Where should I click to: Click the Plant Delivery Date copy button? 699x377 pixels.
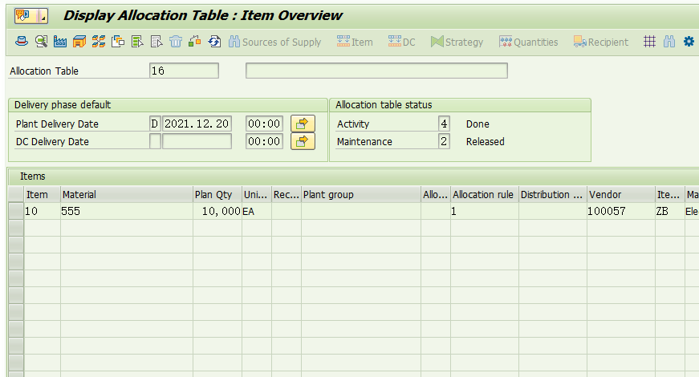[303, 124]
